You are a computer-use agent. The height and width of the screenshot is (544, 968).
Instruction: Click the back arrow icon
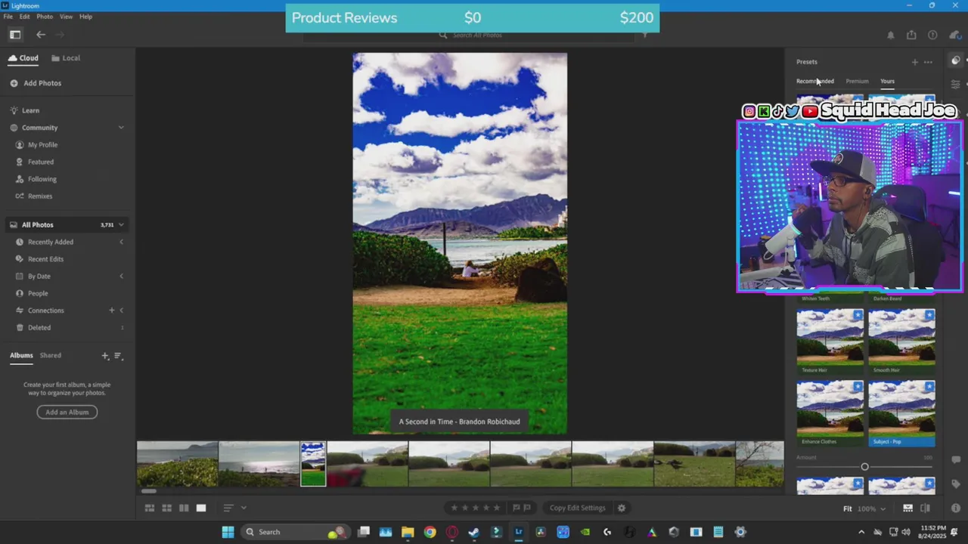pyautogui.click(x=41, y=34)
